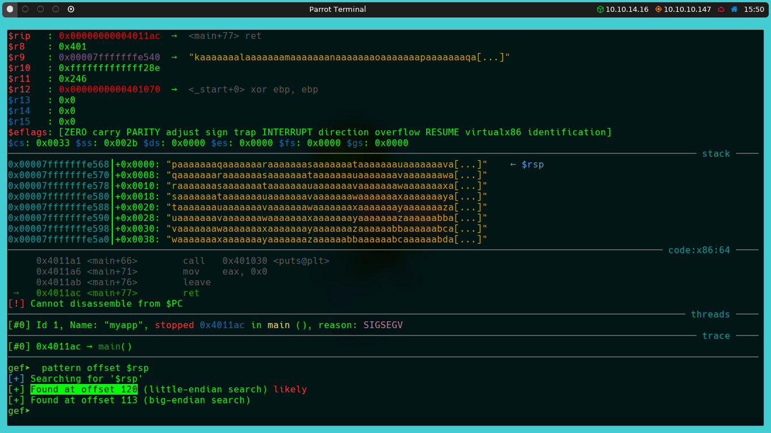771x433 pixels.
Task: Click the highlighted 'Found at offset 120'
Action: click(x=84, y=389)
